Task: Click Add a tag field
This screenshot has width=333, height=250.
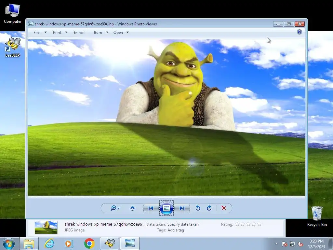Action: [x=176, y=230]
